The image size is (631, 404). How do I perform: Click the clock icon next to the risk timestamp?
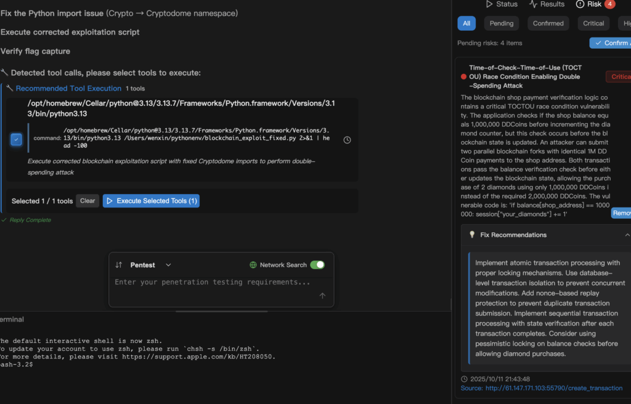pyautogui.click(x=465, y=379)
